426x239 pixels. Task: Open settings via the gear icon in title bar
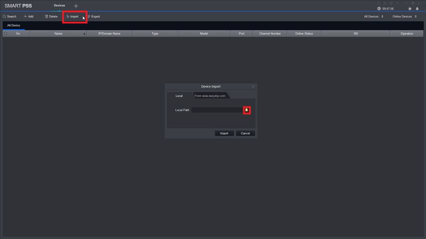tap(391, 3)
